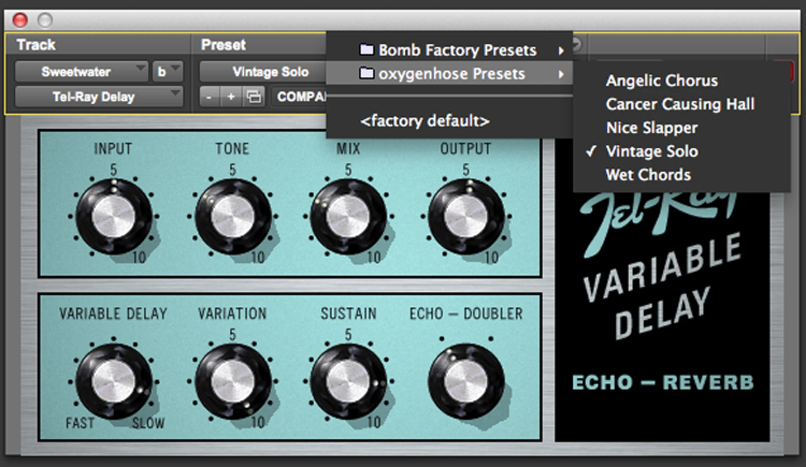The width and height of the screenshot is (806, 467).
Task: Open the insert position b dropdown
Action: click(x=168, y=72)
